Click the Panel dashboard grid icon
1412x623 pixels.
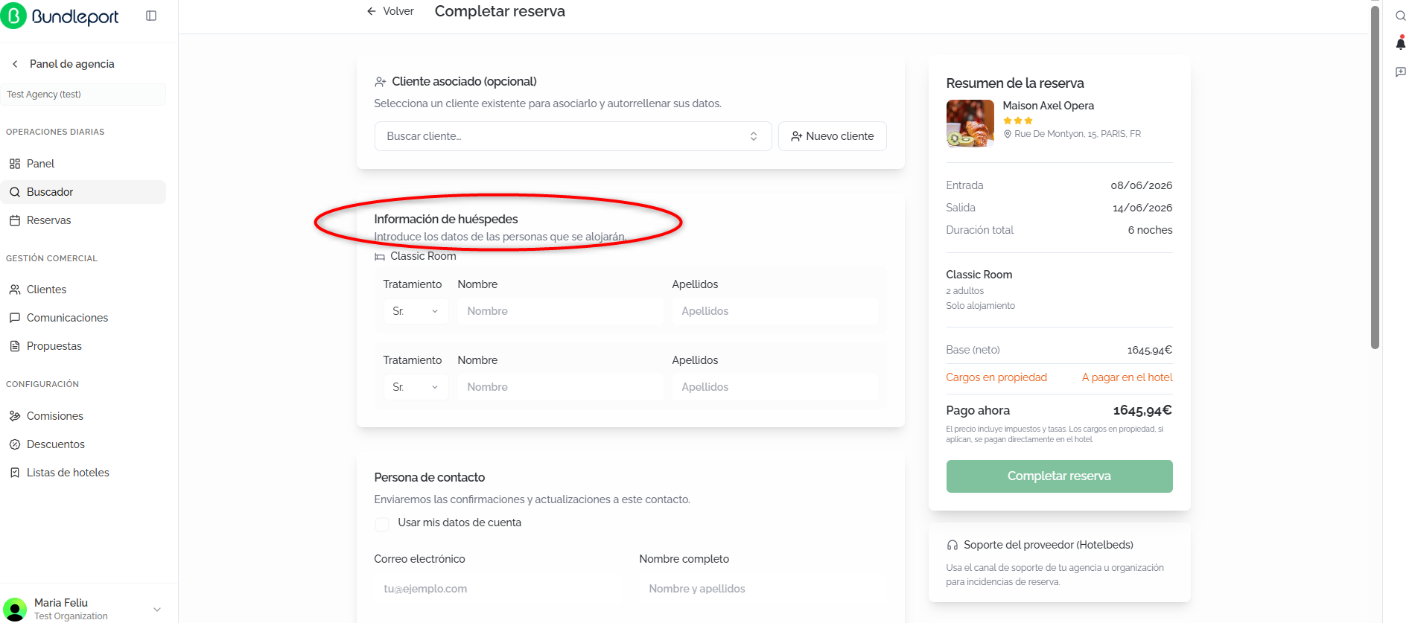click(x=15, y=164)
